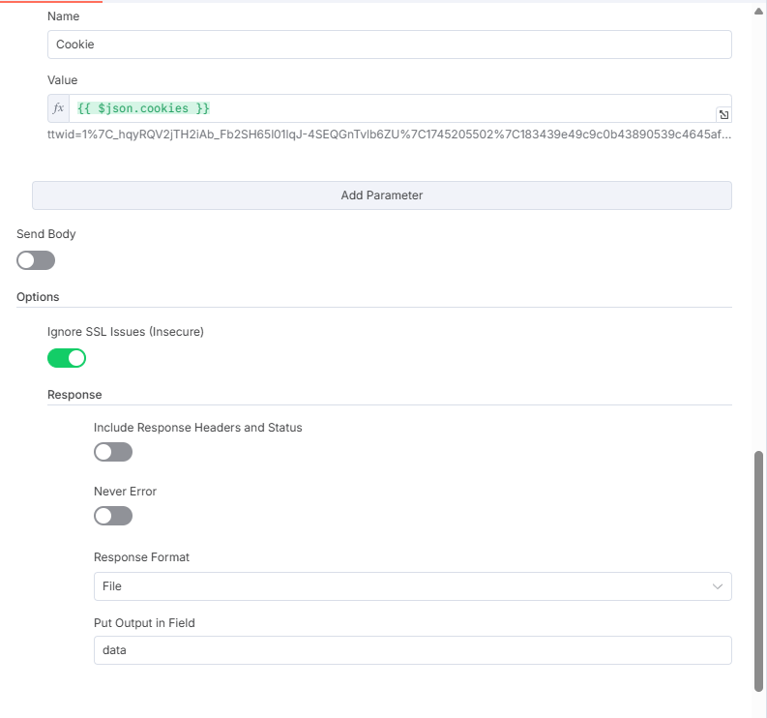This screenshot has height=718, width=767.
Task: Click the Response section heading
Action: coord(74,395)
